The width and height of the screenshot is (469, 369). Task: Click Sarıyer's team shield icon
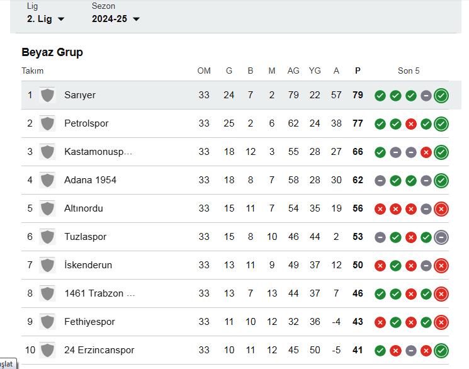click(x=47, y=95)
